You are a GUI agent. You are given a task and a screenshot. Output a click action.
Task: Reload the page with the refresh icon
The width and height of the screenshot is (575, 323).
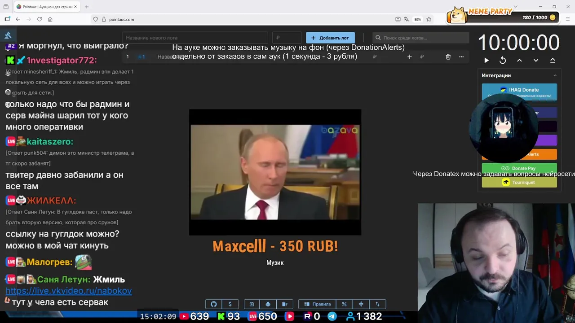click(40, 19)
